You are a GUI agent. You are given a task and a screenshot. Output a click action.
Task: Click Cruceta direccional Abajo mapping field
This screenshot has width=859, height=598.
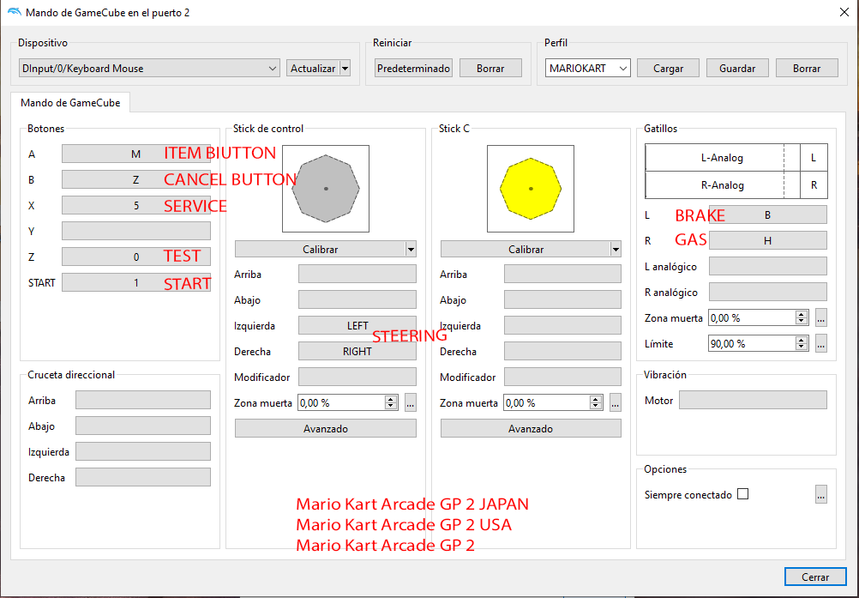tap(143, 426)
